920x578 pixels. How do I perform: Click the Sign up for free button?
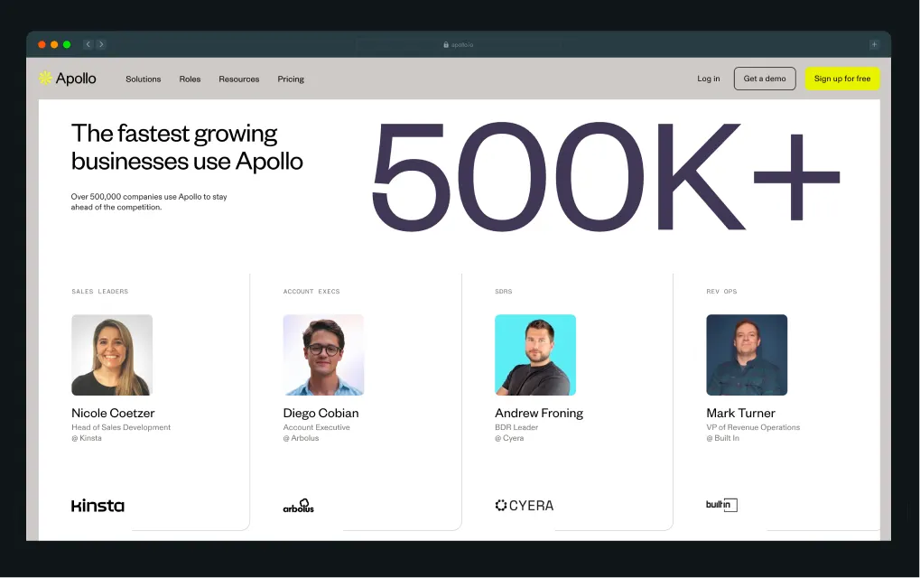(842, 79)
